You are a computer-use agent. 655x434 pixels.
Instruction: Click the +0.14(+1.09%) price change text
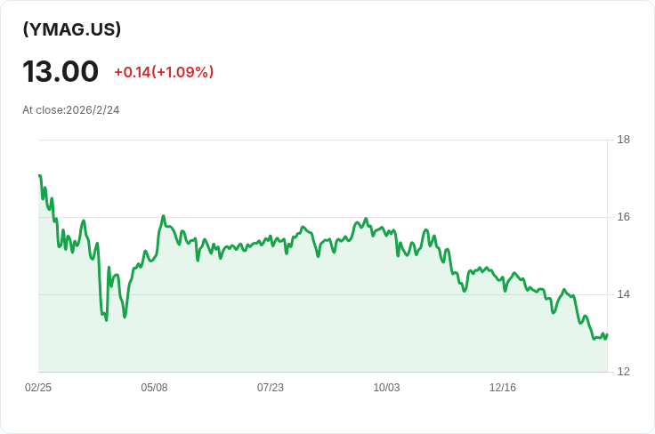click(x=164, y=72)
